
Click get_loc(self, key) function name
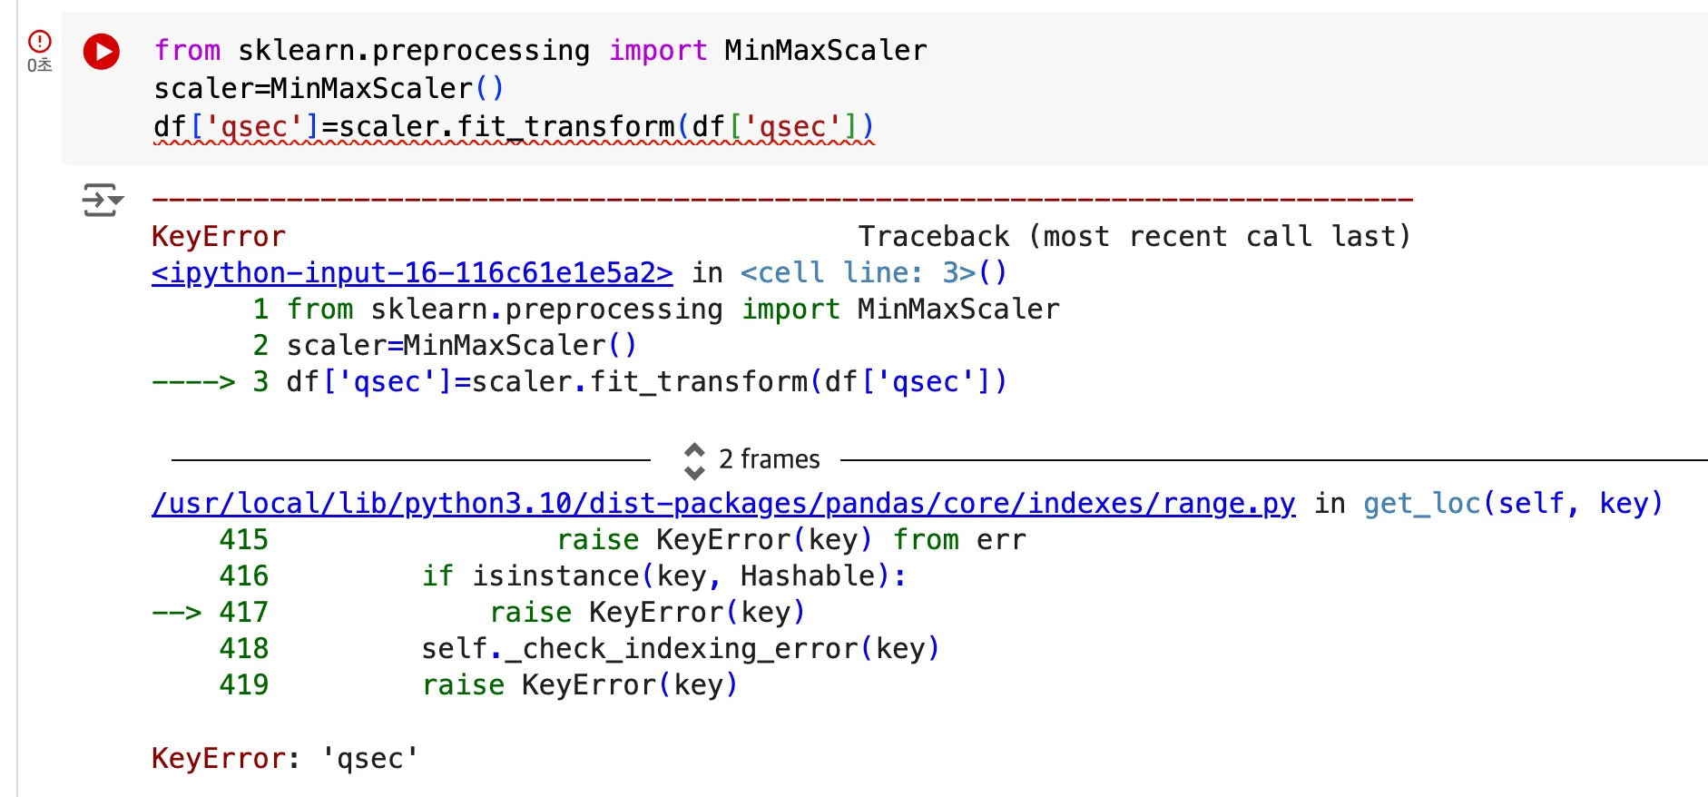(x=1513, y=503)
